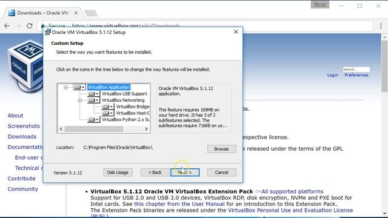Click the secure padlock icon in address bar

(x=43, y=25)
